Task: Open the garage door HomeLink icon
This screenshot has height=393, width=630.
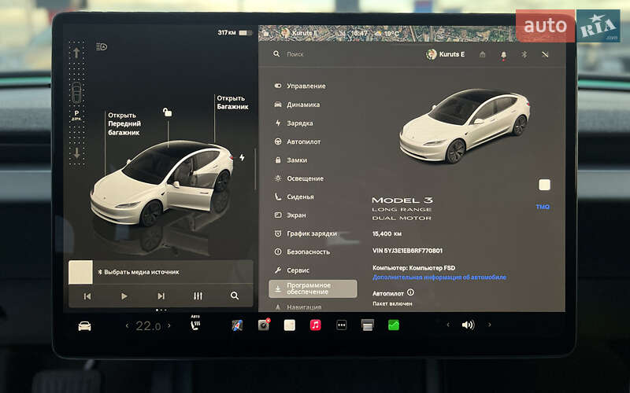Action: (x=483, y=54)
